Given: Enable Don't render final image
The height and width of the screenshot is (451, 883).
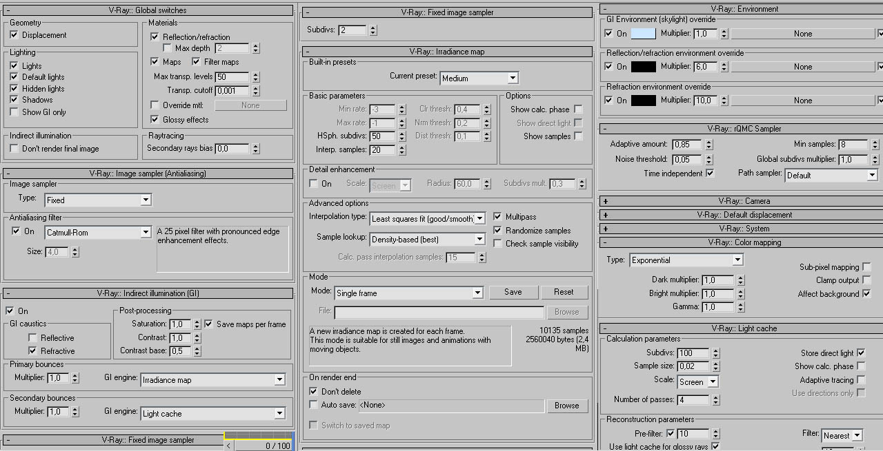Looking at the screenshot, I should point(14,149).
